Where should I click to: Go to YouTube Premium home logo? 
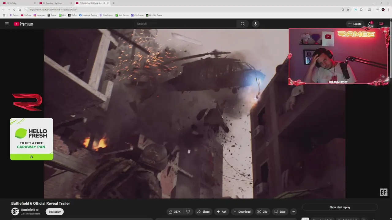(x=23, y=24)
